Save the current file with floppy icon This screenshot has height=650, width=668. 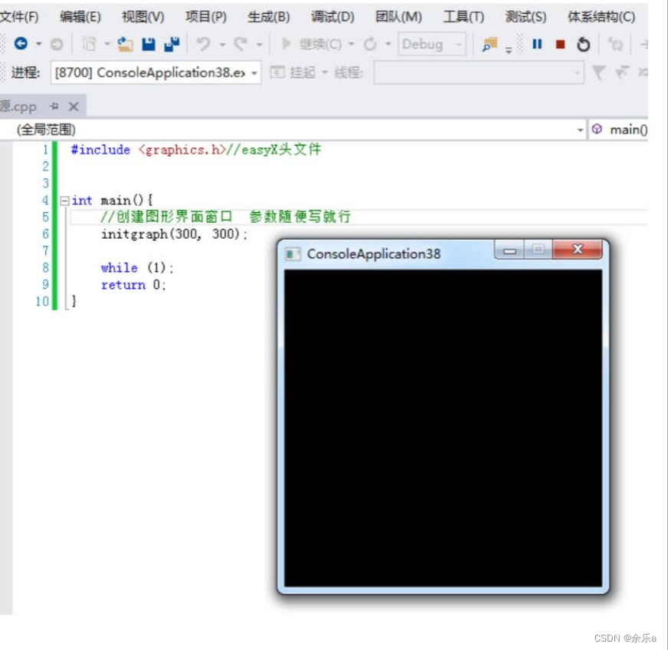pyautogui.click(x=149, y=44)
